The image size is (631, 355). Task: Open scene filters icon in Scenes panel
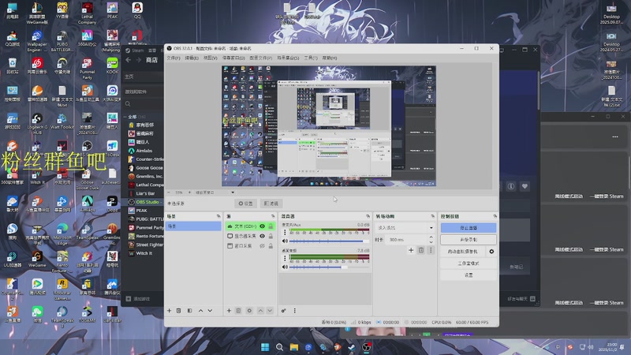pyautogui.click(x=189, y=311)
